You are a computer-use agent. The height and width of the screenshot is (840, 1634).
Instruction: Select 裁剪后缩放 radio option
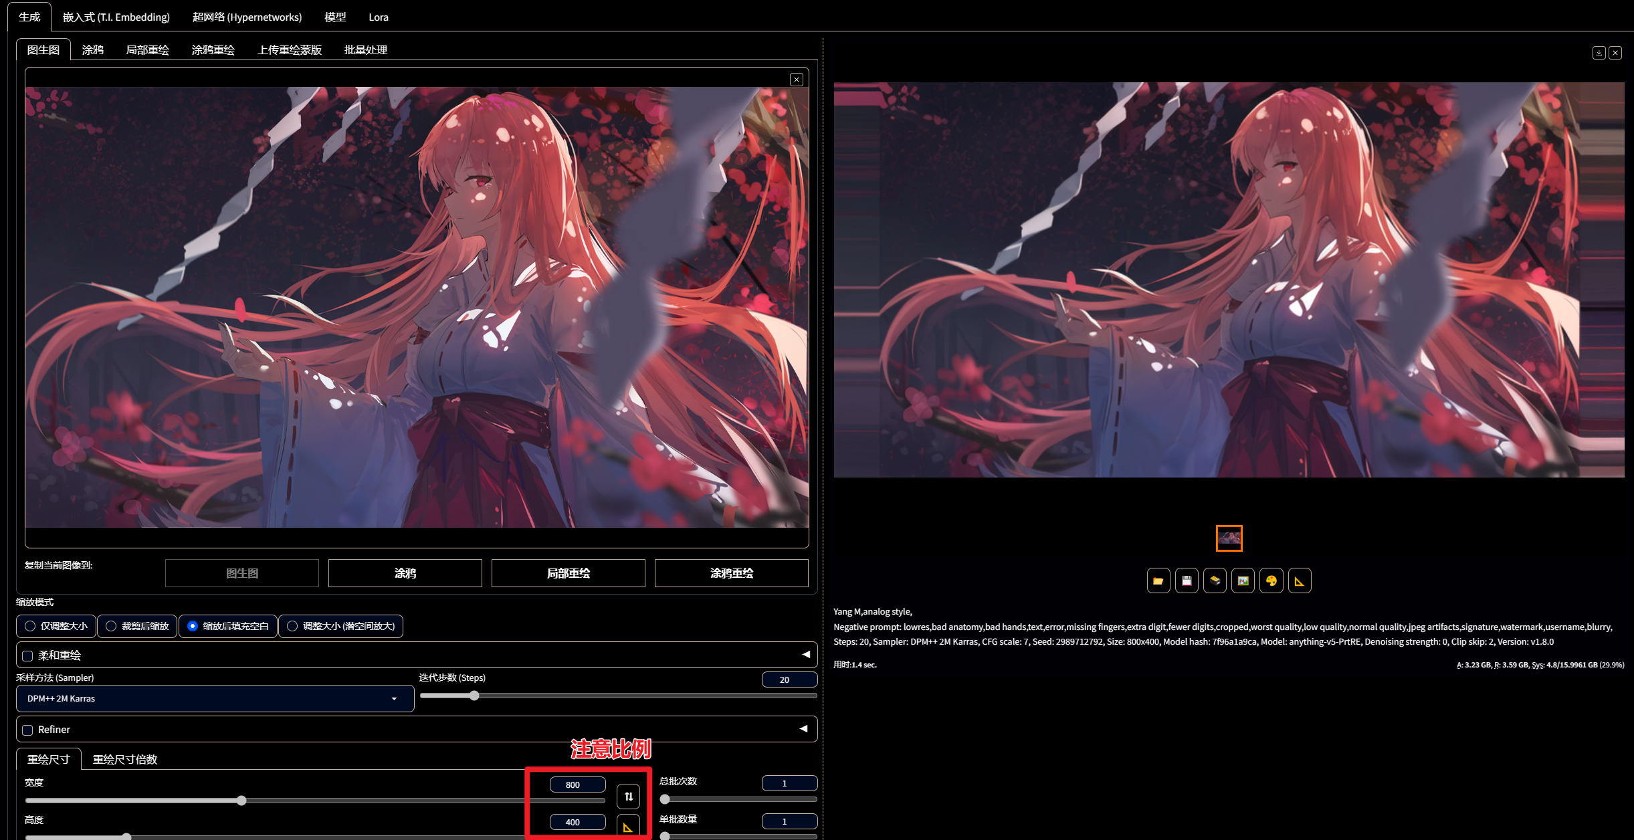coord(111,626)
